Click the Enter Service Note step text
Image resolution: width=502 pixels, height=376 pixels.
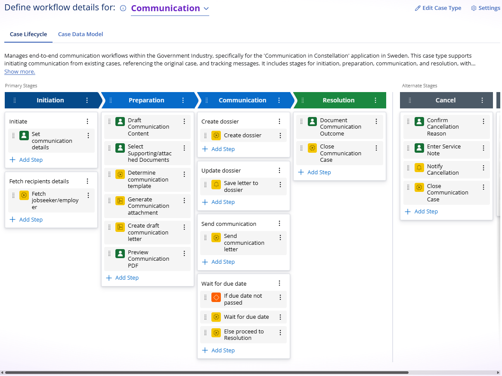(444, 150)
